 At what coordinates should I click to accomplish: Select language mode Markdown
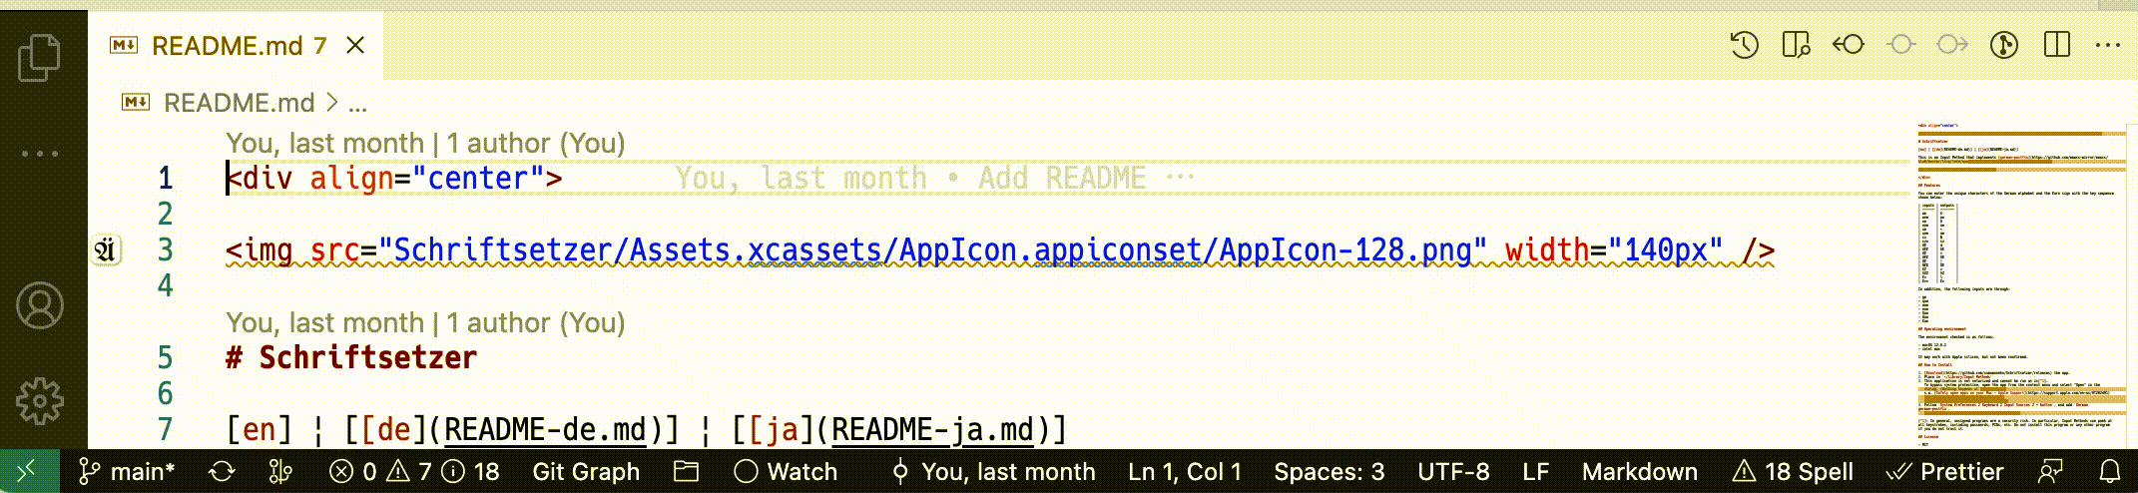tap(1639, 471)
